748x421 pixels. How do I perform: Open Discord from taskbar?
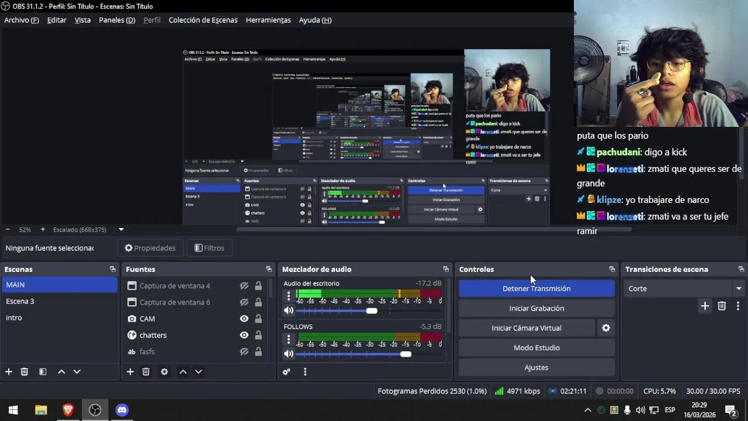click(122, 410)
